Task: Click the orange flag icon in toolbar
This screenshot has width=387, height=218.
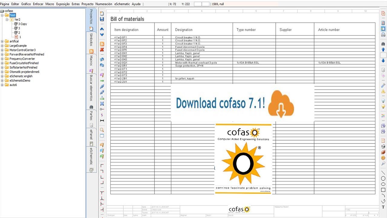Action: 102,145
